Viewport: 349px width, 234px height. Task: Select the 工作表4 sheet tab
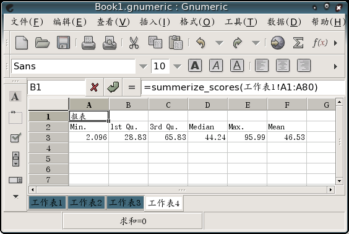164,203
